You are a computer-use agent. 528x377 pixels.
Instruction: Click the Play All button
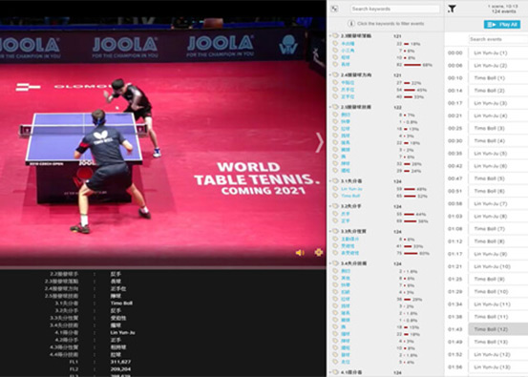click(x=502, y=24)
